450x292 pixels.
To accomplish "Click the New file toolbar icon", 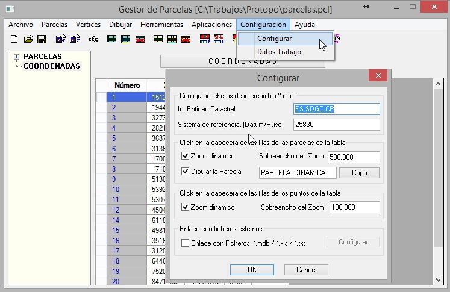I will (x=14, y=39).
